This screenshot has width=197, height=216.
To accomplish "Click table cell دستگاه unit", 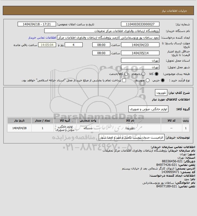I will pyautogui.click(x=88, y=128).
